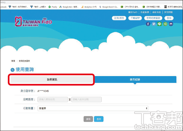Open the Facebook bookmark in bookmarks bar
The height and width of the screenshot is (131, 183).
pos(3,7)
